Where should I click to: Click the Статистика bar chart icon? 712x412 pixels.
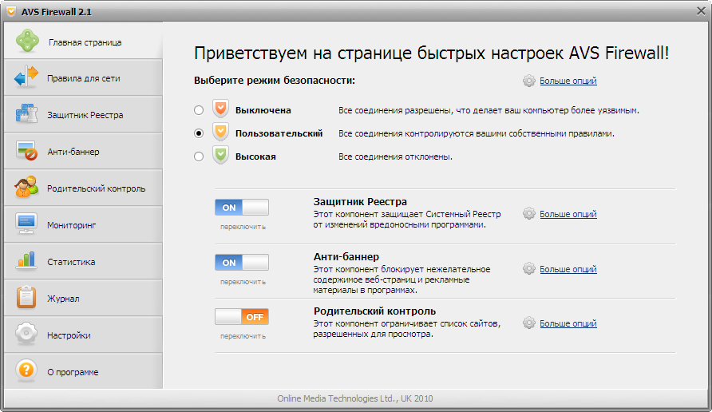(x=26, y=260)
